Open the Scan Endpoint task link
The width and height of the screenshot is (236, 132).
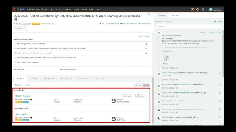pyautogui.click(x=22, y=114)
